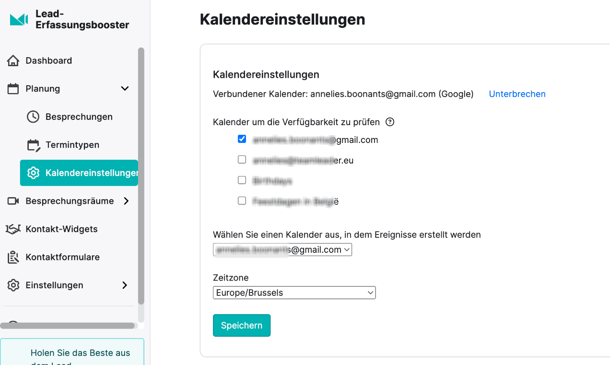
Task: Open Dashboard via the house icon
Action: coord(13,60)
